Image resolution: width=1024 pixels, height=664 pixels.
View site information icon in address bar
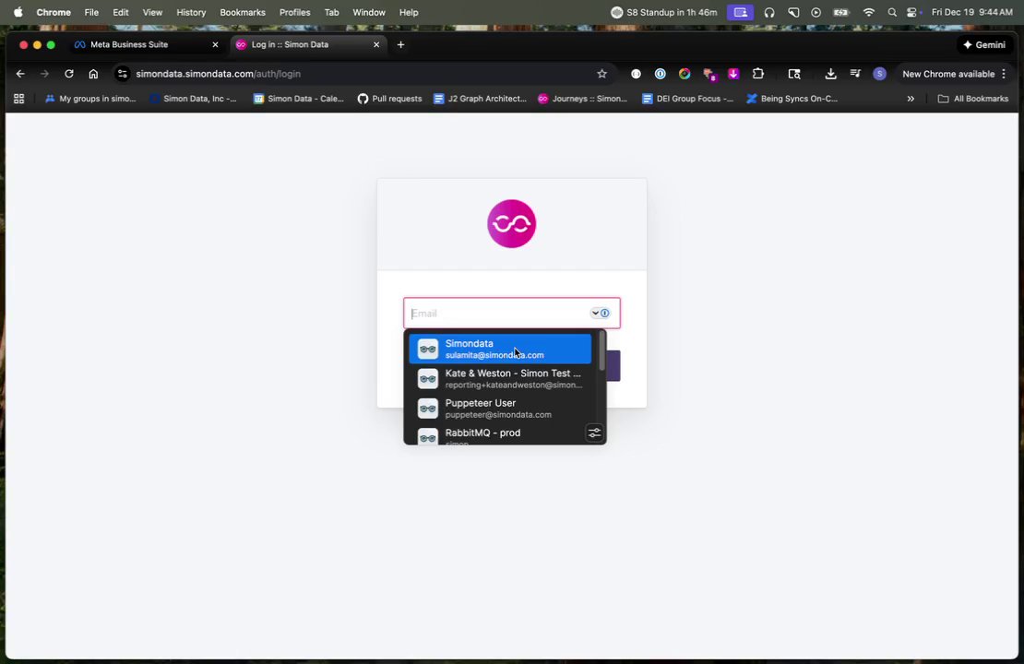tap(122, 74)
